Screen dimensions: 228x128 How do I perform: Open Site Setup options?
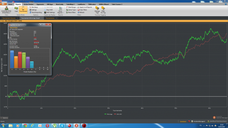(x=34, y=7)
